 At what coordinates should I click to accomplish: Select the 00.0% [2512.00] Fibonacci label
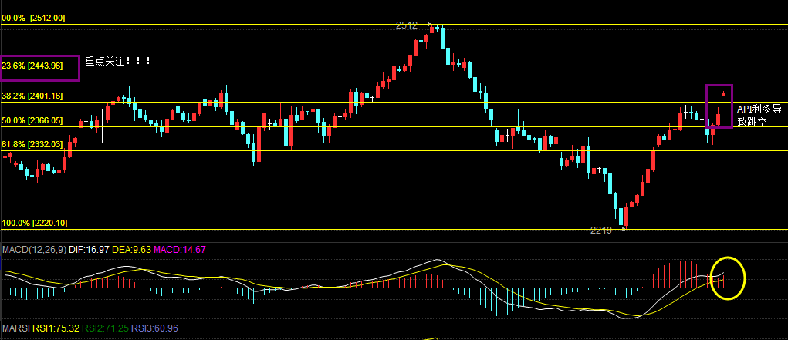[34, 18]
